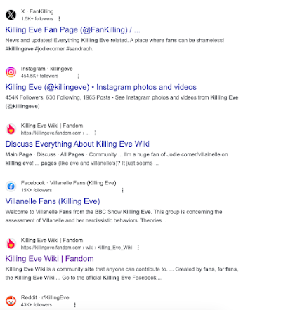Open the three-dot menu for X FanKilling result
288x310 pixels.
59,18
